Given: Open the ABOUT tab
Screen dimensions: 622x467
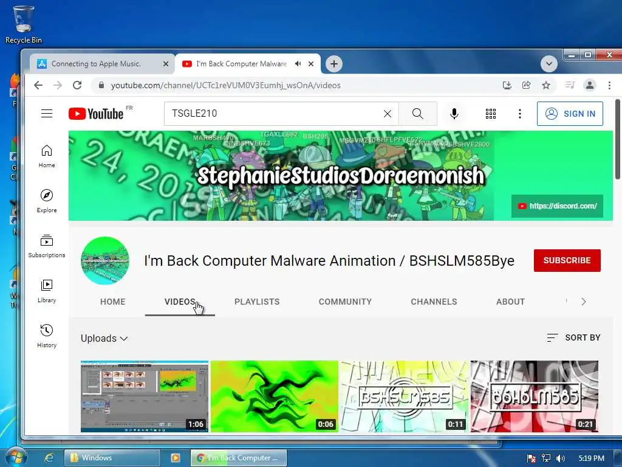Looking at the screenshot, I should point(510,302).
